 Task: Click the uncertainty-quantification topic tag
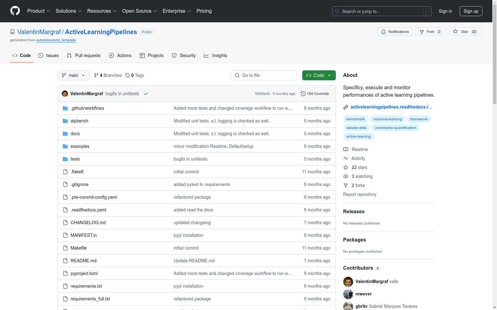click(395, 128)
